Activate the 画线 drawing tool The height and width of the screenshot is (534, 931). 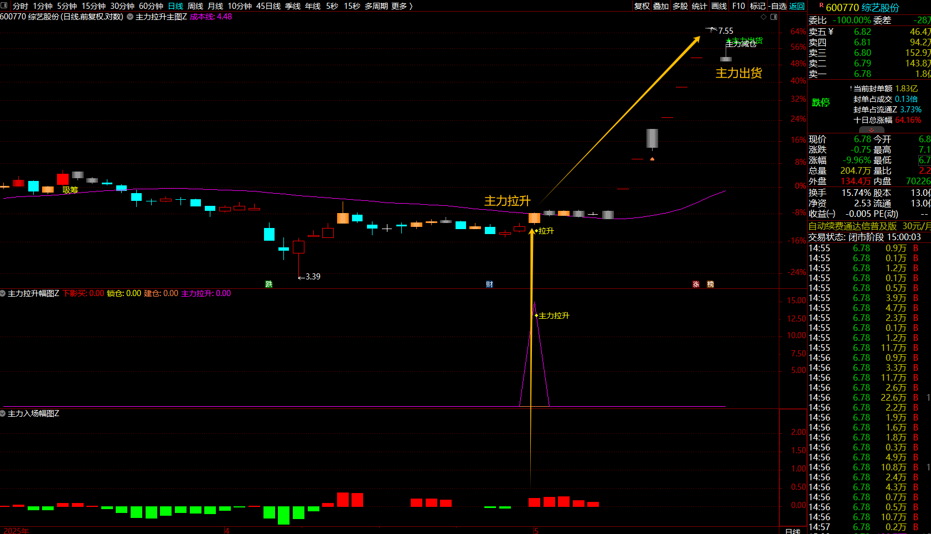(719, 6)
